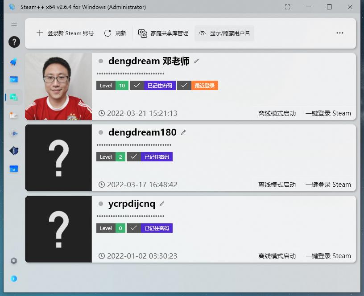Open help via the question mark icon
This screenshot has height=296, width=364.
pyautogui.click(x=14, y=42)
